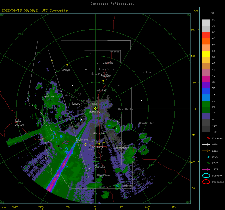Click the Cochrane label
Viewport: 225px width, 210px height.
click(x=82, y=140)
